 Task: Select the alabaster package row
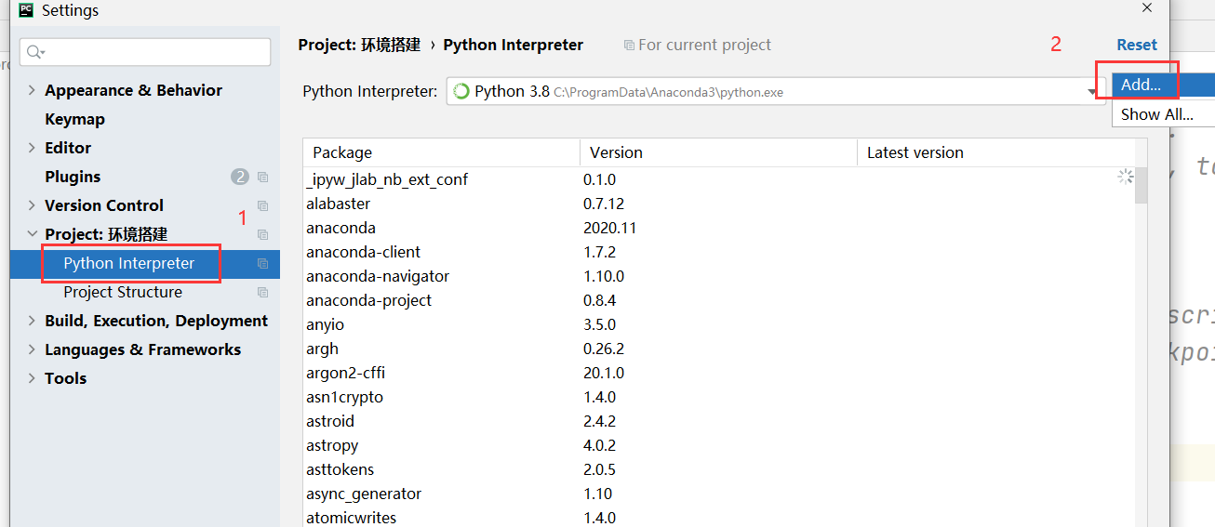719,204
